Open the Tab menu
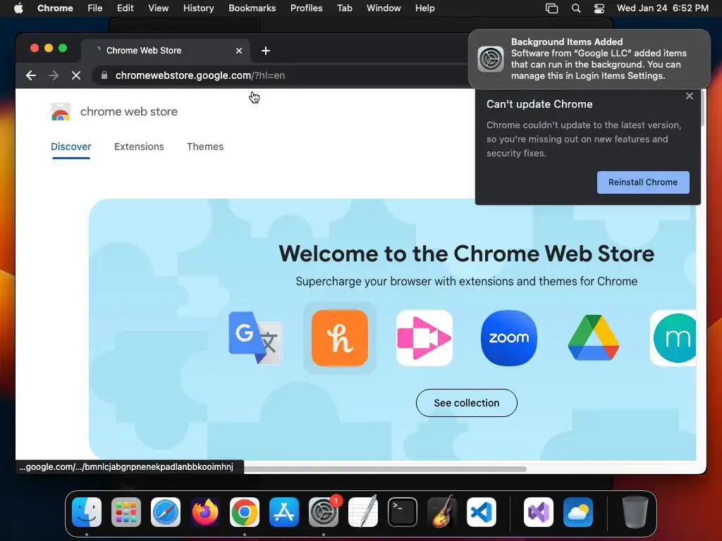The height and width of the screenshot is (541, 722). point(344,8)
